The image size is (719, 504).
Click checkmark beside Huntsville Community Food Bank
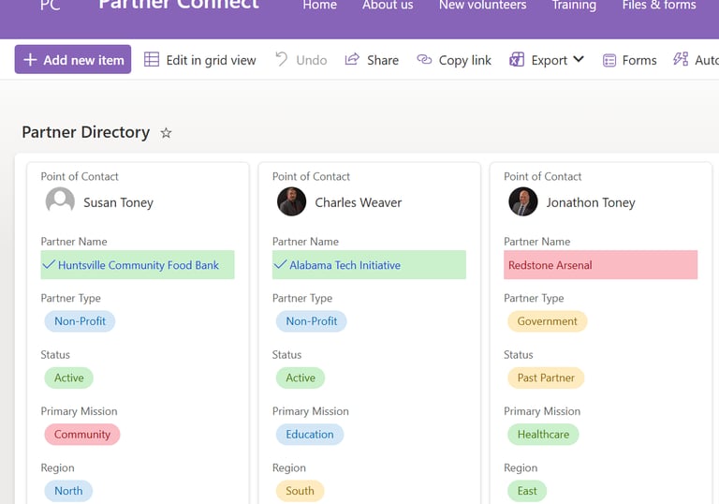pos(49,264)
